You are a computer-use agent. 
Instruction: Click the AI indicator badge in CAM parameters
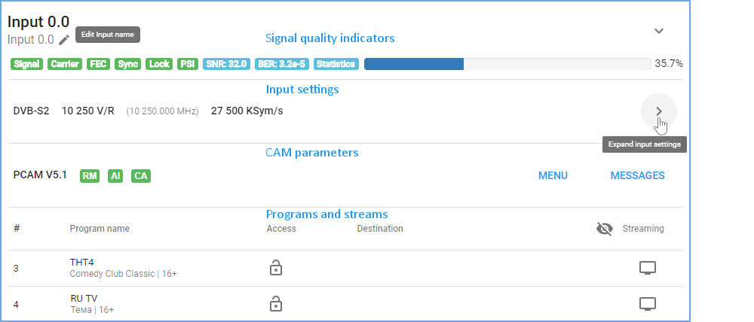(115, 176)
